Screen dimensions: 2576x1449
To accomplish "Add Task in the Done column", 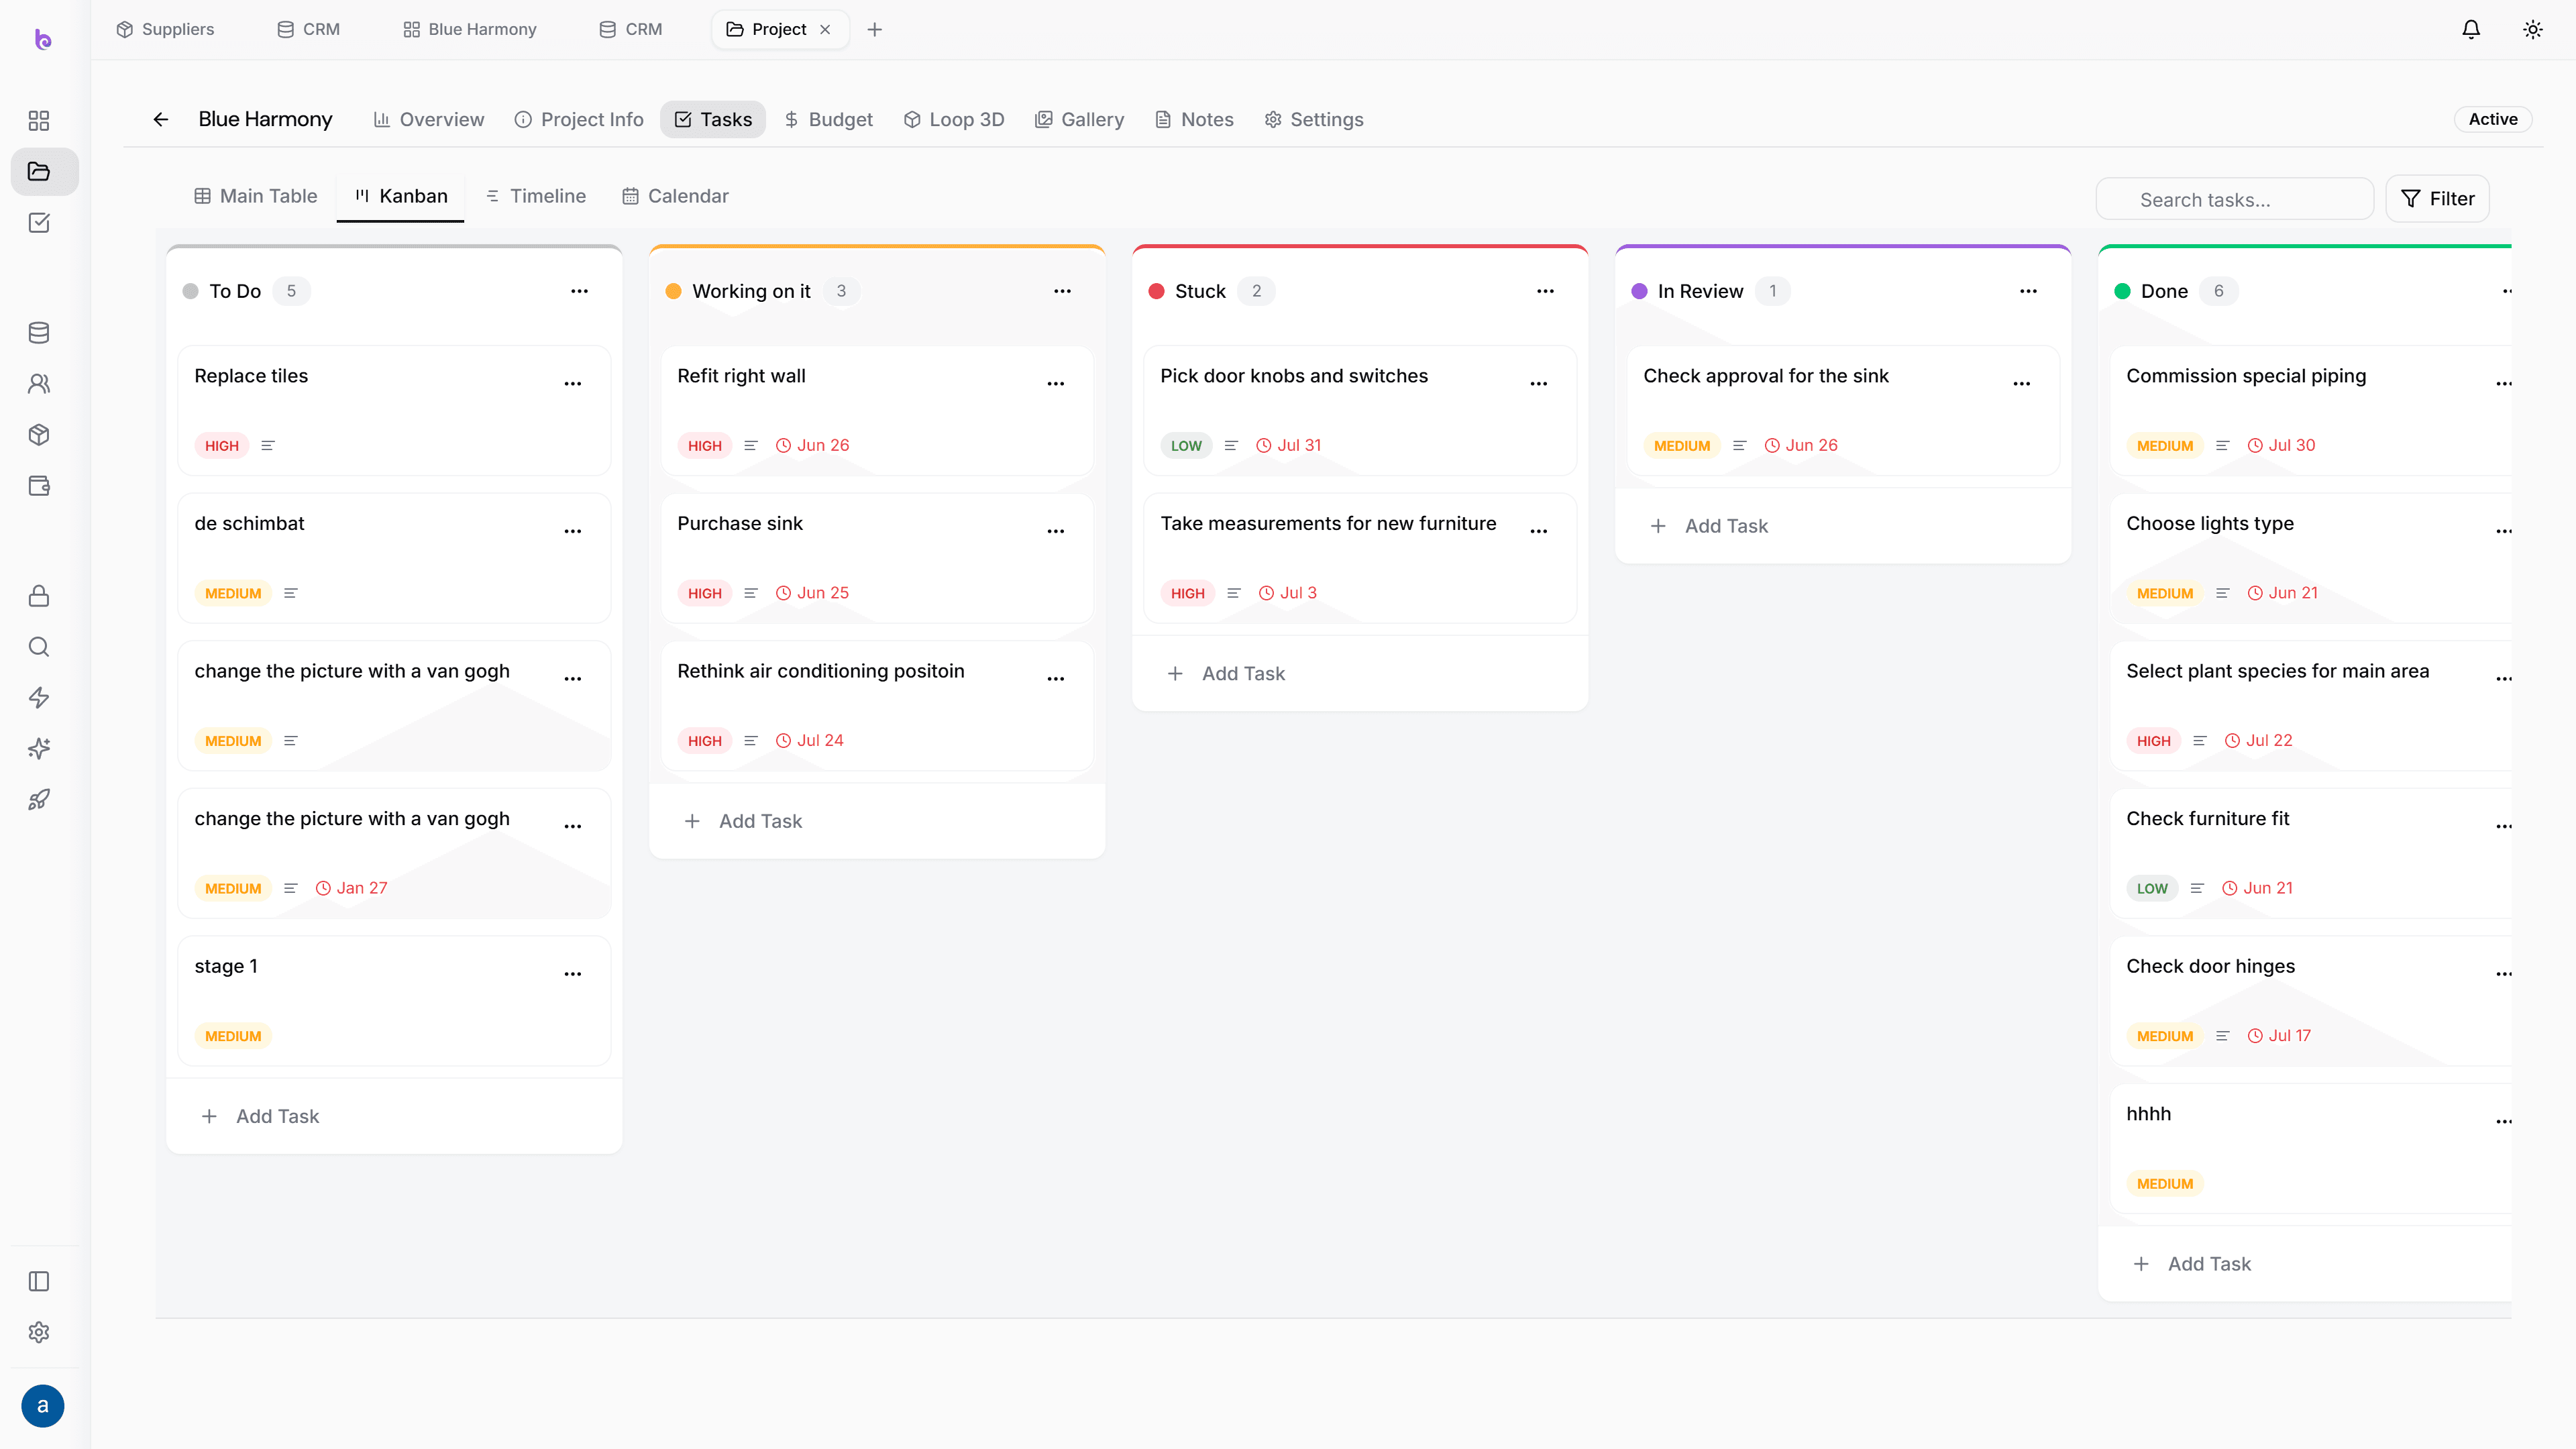I will point(2192,1265).
